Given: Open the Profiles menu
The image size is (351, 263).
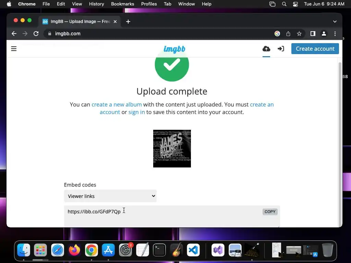Looking at the screenshot, I should pos(149,4).
